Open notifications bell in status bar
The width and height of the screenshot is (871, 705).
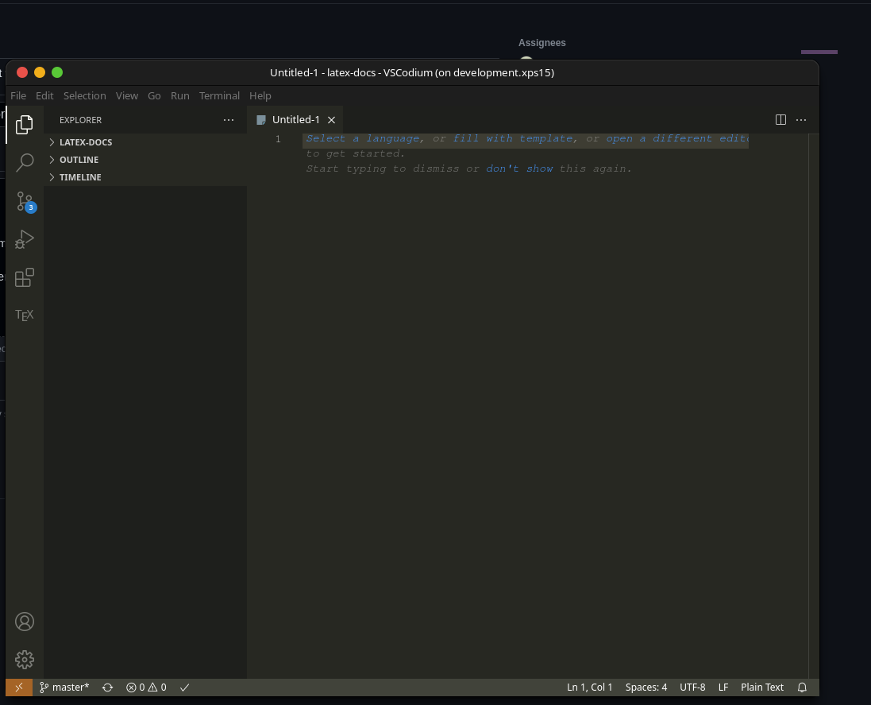coord(802,688)
